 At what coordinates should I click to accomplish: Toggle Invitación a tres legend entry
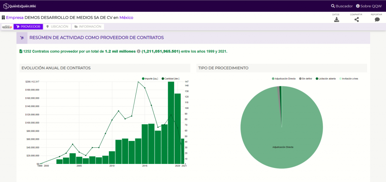point(348,79)
